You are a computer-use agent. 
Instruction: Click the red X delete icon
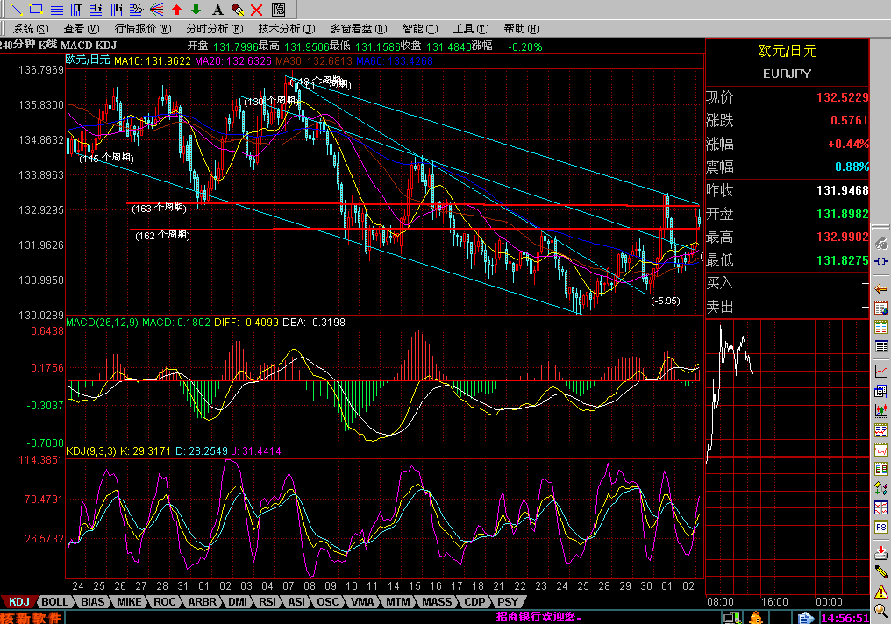pos(257,10)
